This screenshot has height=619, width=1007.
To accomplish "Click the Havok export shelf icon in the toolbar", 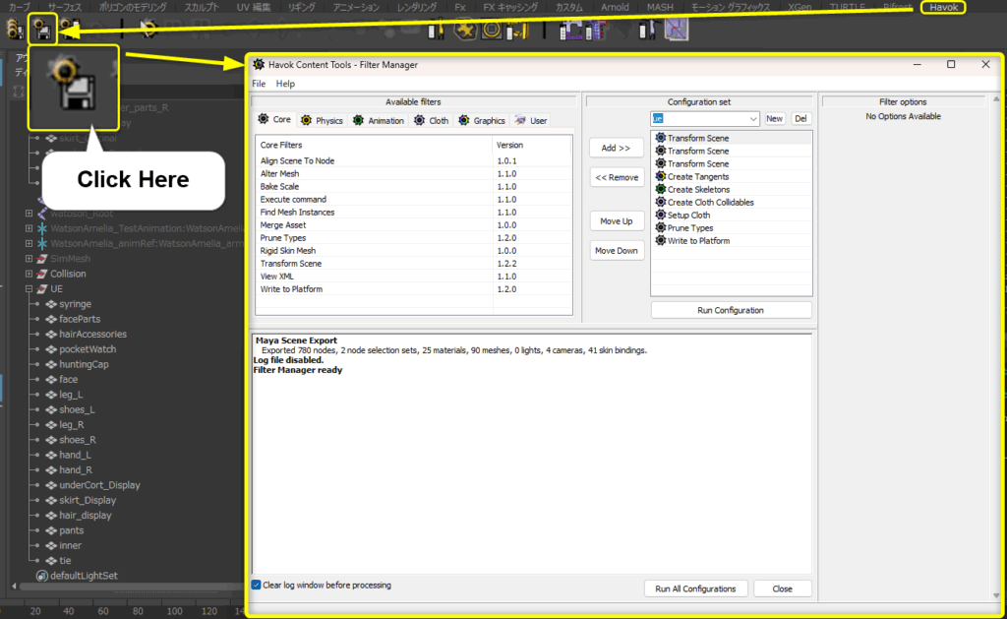I will [x=42, y=30].
